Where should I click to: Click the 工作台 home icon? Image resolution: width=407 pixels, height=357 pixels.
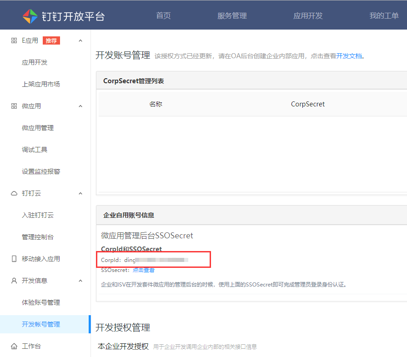click(x=14, y=346)
